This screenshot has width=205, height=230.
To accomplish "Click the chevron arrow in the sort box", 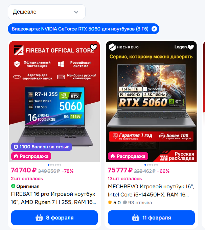I will pos(76,12).
